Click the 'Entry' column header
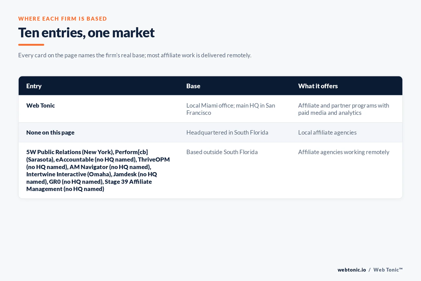 (x=34, y=86)
